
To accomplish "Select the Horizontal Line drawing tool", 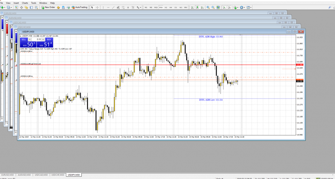I will coord(108,7).
